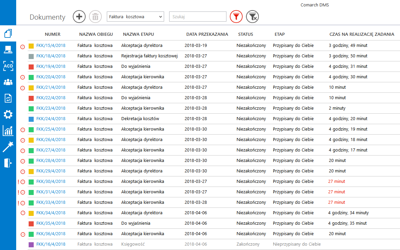
Task: Clear filters with the crossed funnel icon
Action: [x=252, y=17]
